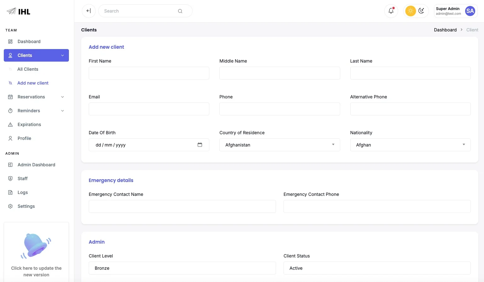Viewport: 484px width, 282px height.
Task: Open the SA user avatar
Action: [470, 11]
